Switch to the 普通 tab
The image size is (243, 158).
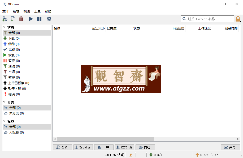pos(62,147)
